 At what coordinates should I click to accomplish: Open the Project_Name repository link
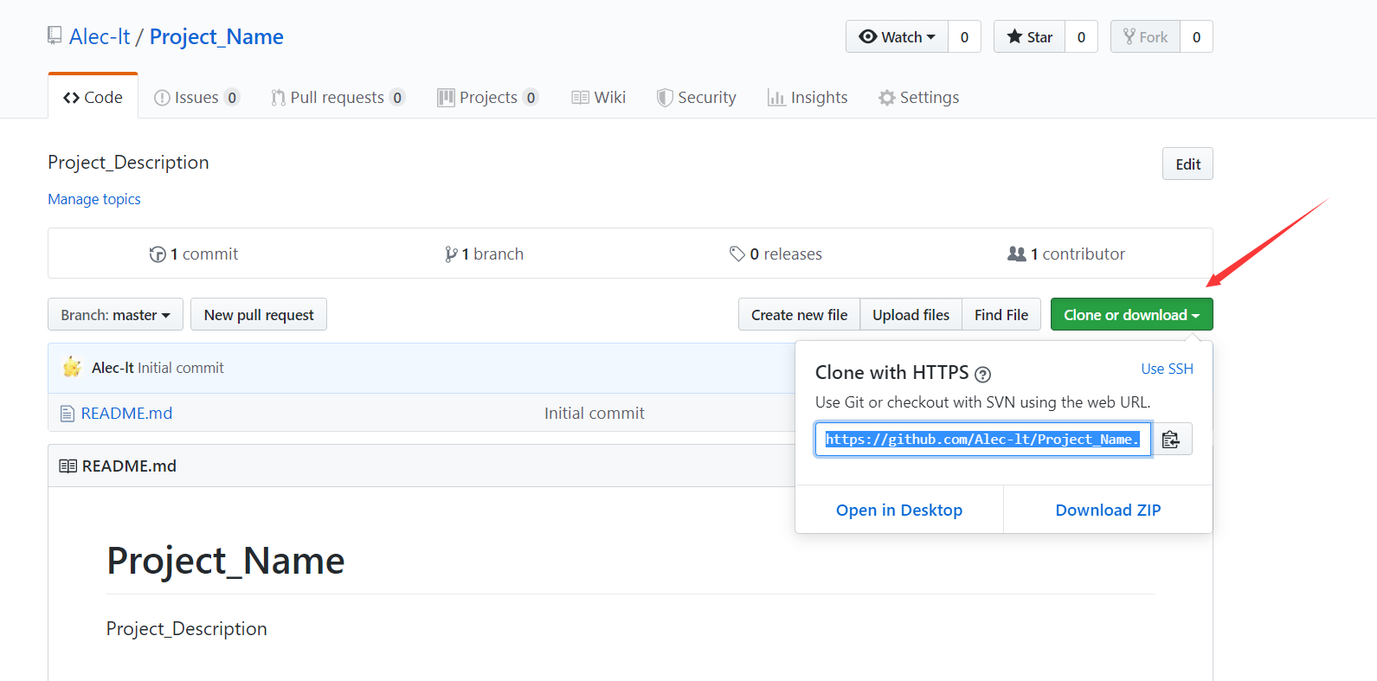(x=216, y=37)
